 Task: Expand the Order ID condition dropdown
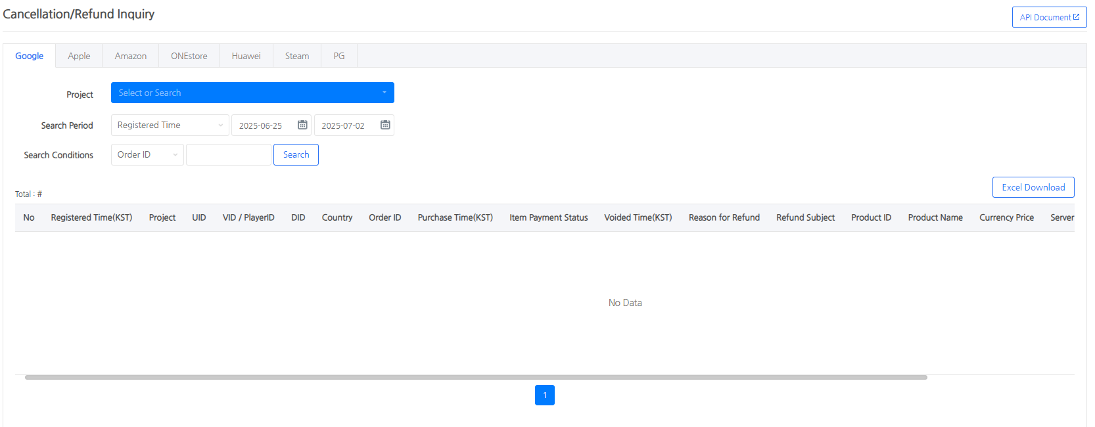tap(147, 155)
